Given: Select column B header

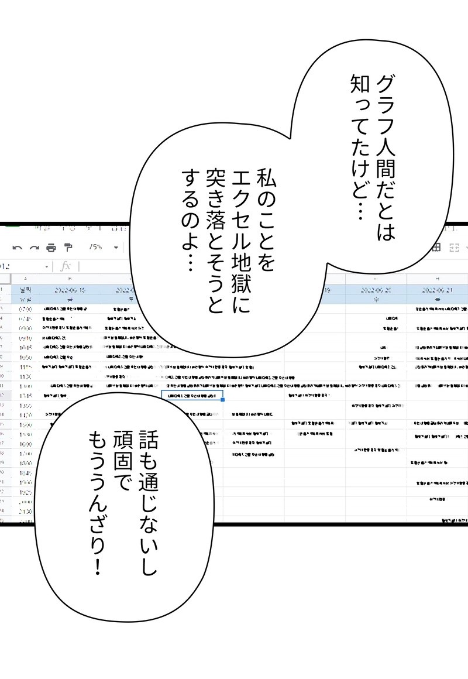Looking at the screenshot, I should tap(70, 279).
